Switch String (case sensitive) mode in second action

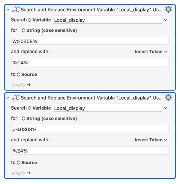[x=49, y=119]
